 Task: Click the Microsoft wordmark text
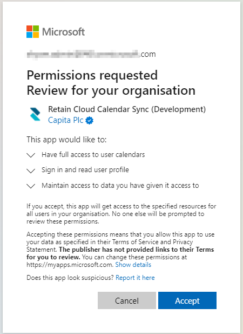tap(63, 32)
